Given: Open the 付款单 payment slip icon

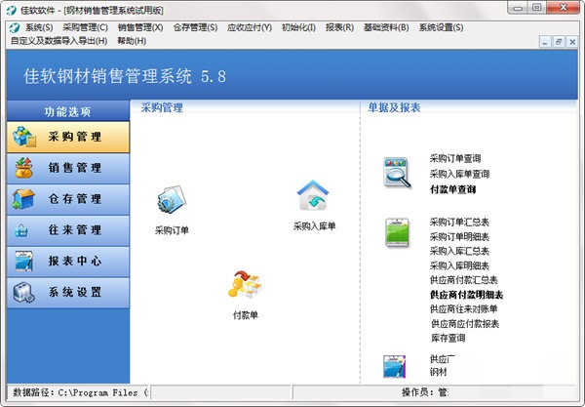Looking at the screenshot, I should [245, 285].
